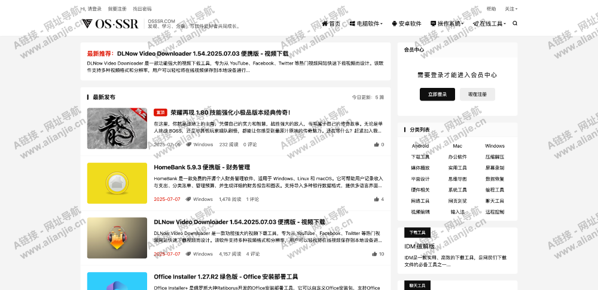Select 硬件相关 category
Screen dimensions: 598x290
coord(420,190)
